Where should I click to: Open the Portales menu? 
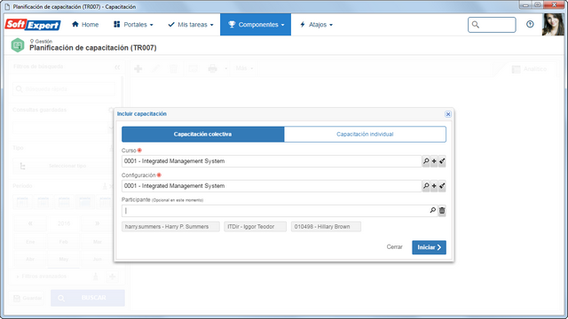point(133,25)
